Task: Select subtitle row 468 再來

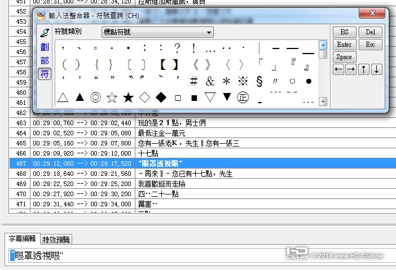Action: [203, 174]
